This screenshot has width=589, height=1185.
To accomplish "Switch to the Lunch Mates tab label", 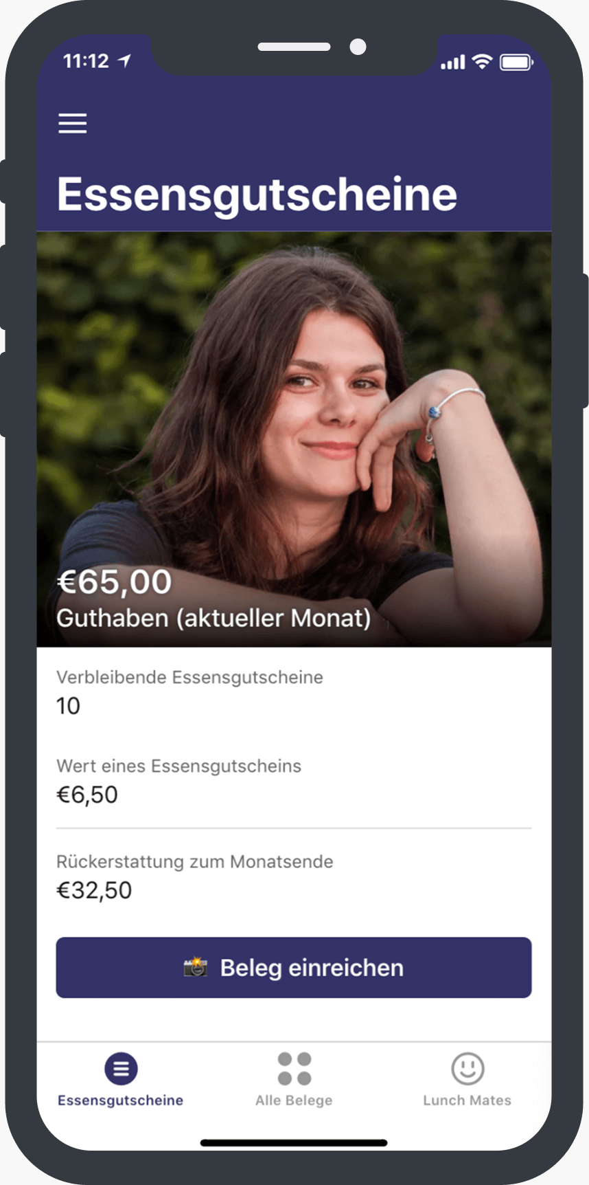I will point(467,1100).
